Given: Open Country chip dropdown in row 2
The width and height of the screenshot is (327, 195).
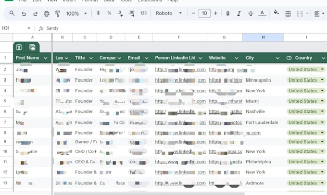Looking at the screenshot, I should pyautogui.click(x=322, y=69).
